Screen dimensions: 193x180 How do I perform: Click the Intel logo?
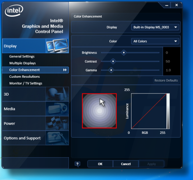coord(14,11)
